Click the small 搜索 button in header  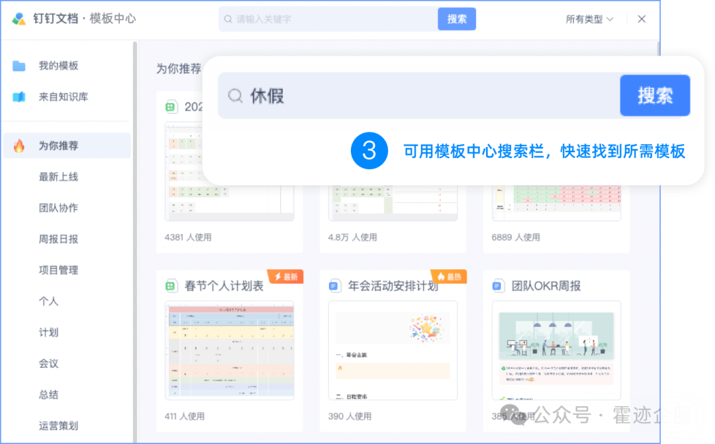tap(456, 19)
